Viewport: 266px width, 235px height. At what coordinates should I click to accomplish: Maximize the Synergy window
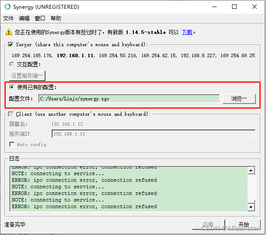pos(234,7)
